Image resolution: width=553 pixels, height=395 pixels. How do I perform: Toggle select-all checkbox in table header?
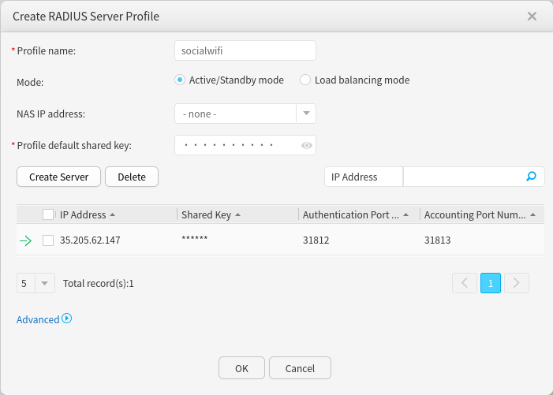[x=48, y=214]
